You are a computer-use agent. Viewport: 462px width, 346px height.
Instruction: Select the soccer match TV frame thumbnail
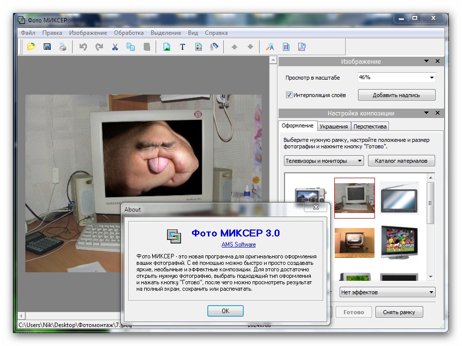pos(399,242)
